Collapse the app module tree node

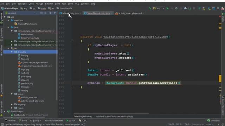click(5, 17)
